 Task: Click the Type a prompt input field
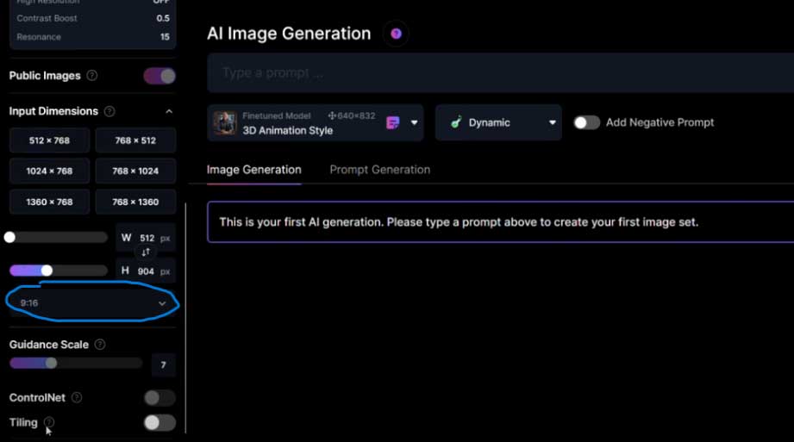500,73
